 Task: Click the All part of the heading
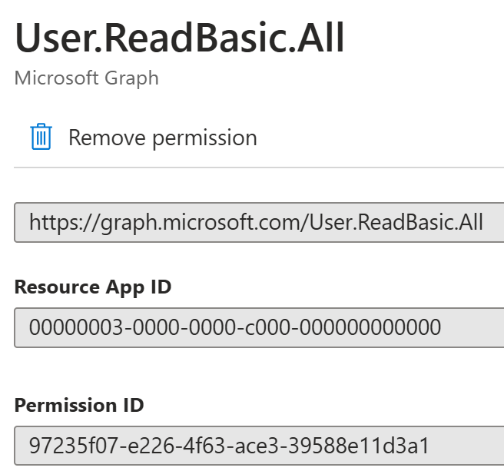click(x=320, y=38)
